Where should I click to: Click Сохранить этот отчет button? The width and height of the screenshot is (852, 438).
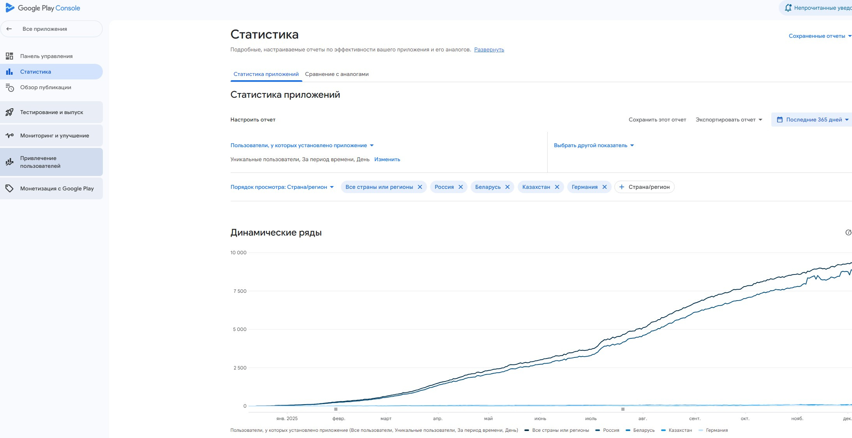[657, 120]
